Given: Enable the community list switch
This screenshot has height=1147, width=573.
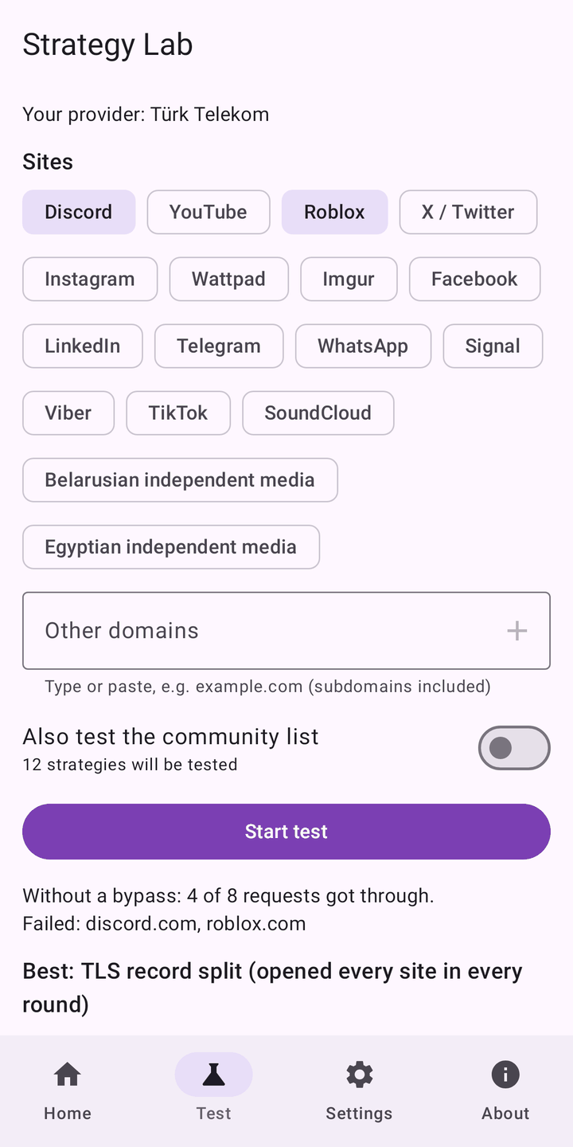Looking at the screenshot, I should point(514,748).
